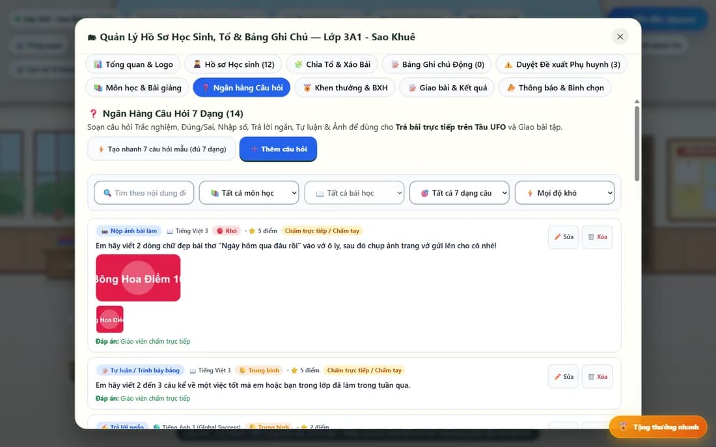
Task: Open the Tất cả 7 dạng câu filter
Action: 460,193
